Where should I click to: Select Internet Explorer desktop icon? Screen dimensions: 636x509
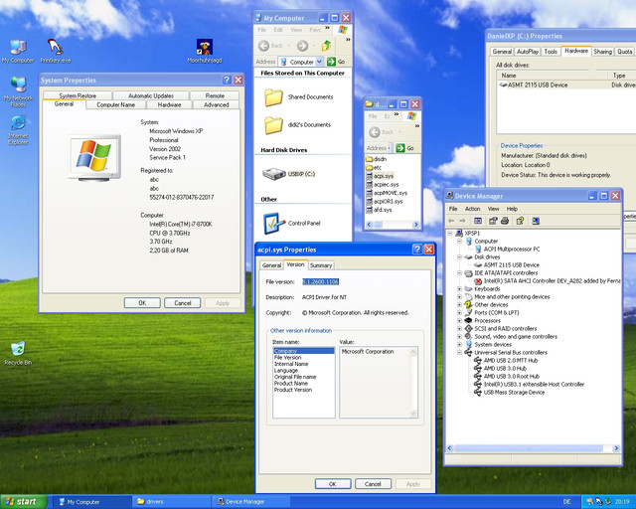(18, 130)
